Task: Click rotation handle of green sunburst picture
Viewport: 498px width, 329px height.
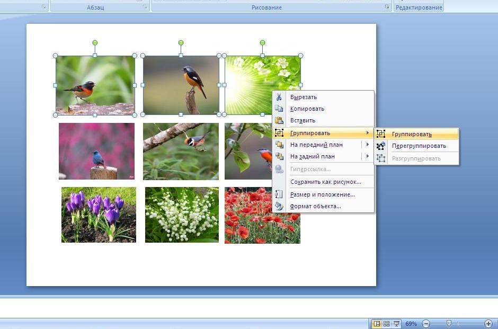Action: click(262, 42)
